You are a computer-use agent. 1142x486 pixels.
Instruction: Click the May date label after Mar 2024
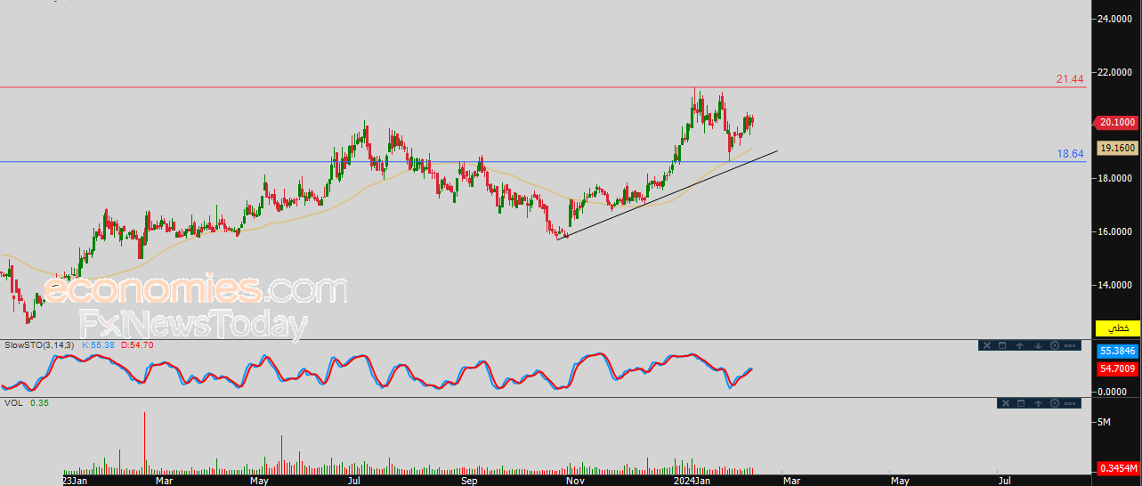901,481
